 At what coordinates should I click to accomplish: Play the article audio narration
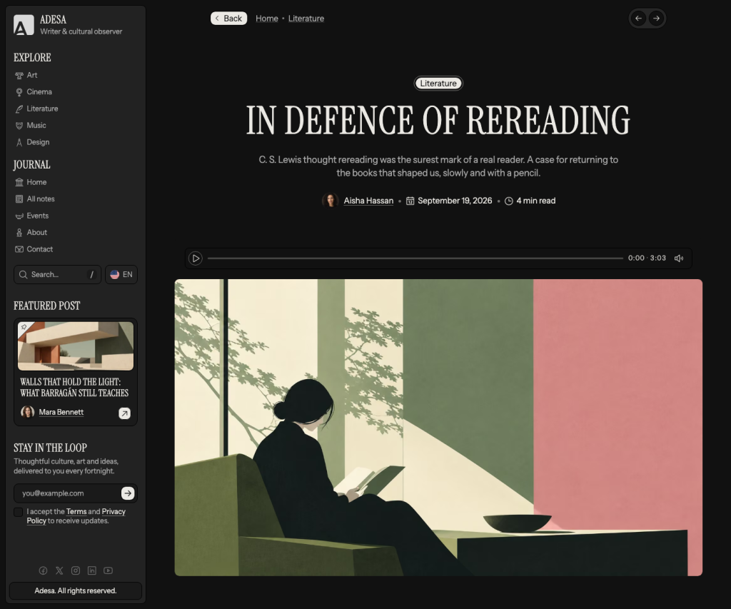[x=196, y=258]
